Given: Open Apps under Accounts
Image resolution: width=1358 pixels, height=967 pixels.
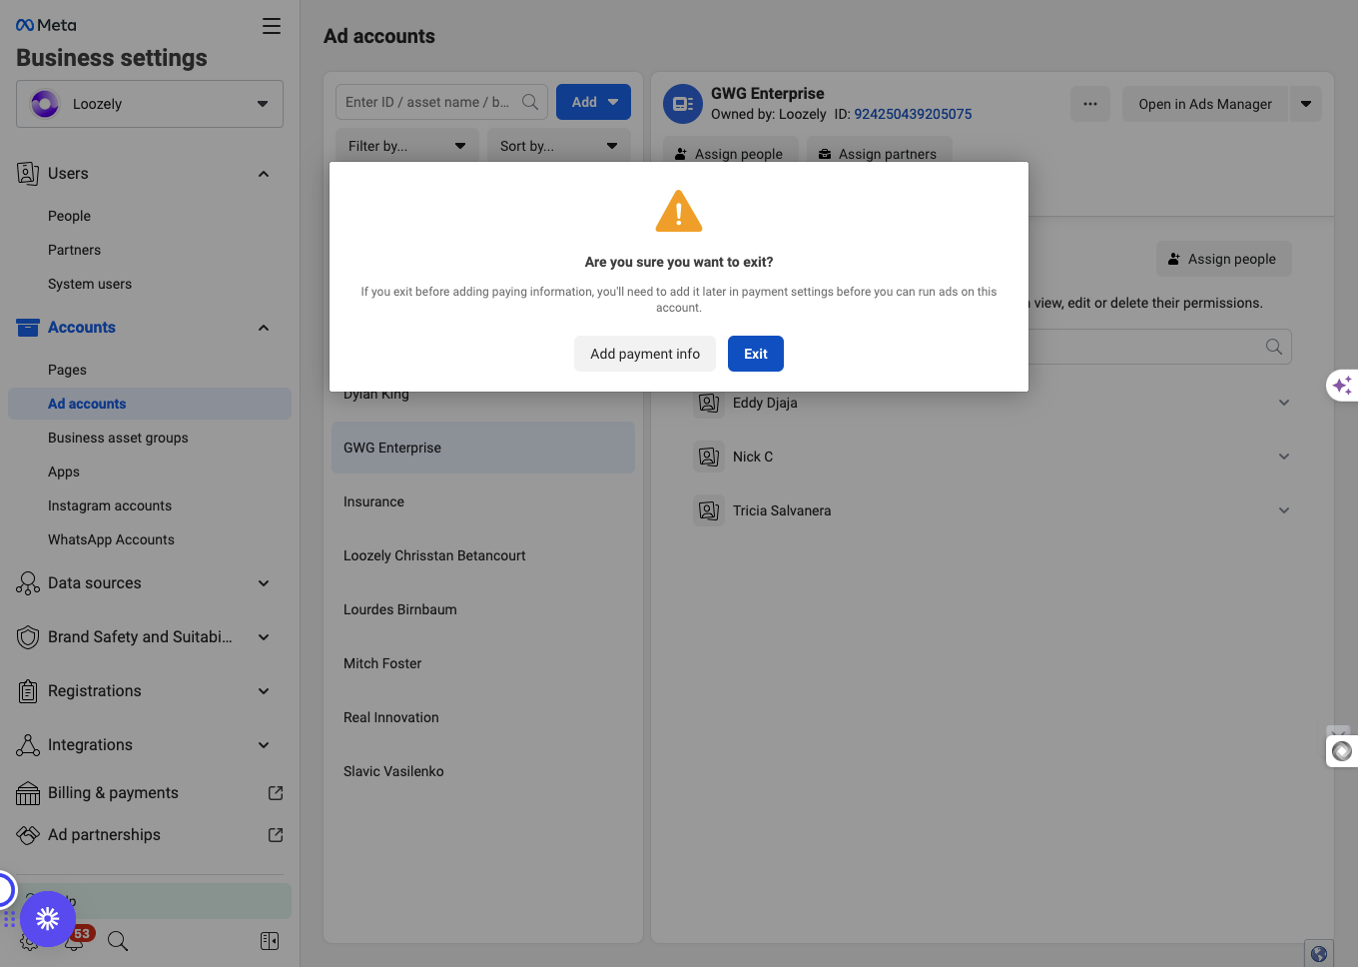Looking at the screenshot, I should coord(64,472).
